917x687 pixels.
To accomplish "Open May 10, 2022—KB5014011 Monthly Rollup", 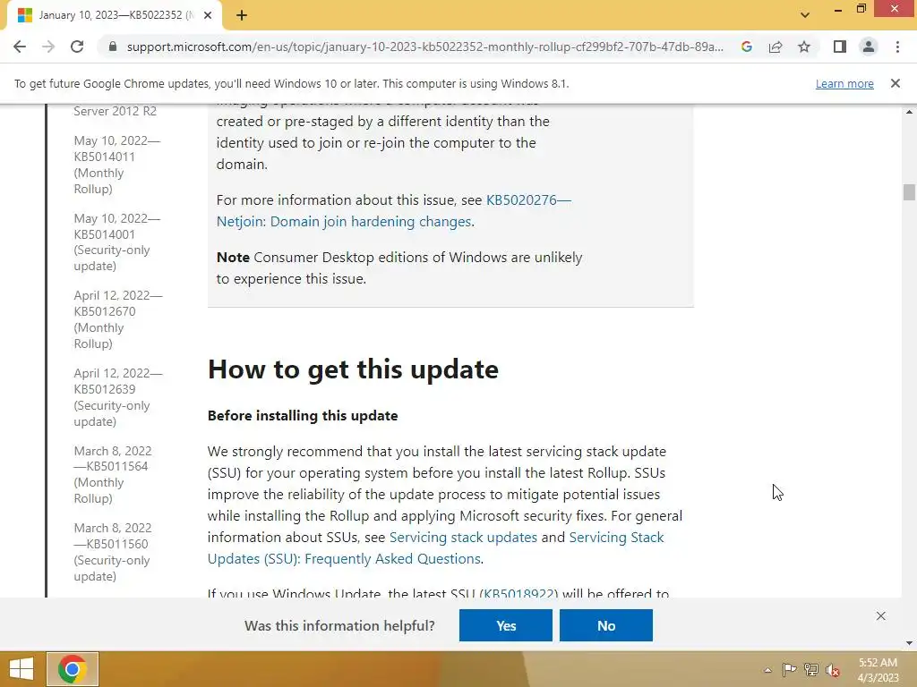I will (x=117, y=165).
